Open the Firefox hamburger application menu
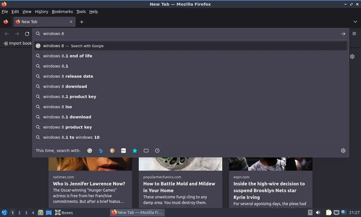 [354, 34]
